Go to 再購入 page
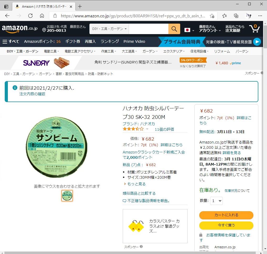The image size is (267, 254). [90, 41]
